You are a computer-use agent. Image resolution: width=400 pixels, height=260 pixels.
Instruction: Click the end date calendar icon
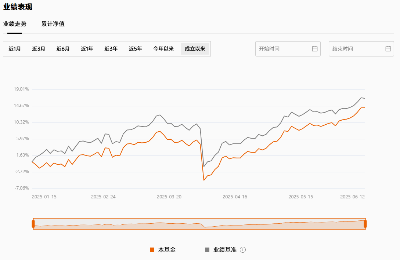click(388, 49)
